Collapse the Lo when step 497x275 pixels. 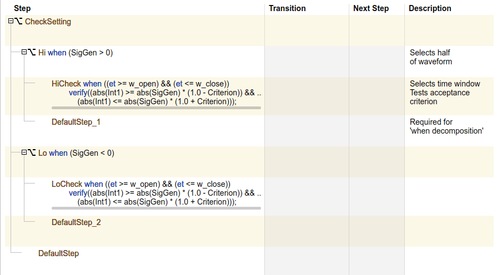[x=24, y=152]
